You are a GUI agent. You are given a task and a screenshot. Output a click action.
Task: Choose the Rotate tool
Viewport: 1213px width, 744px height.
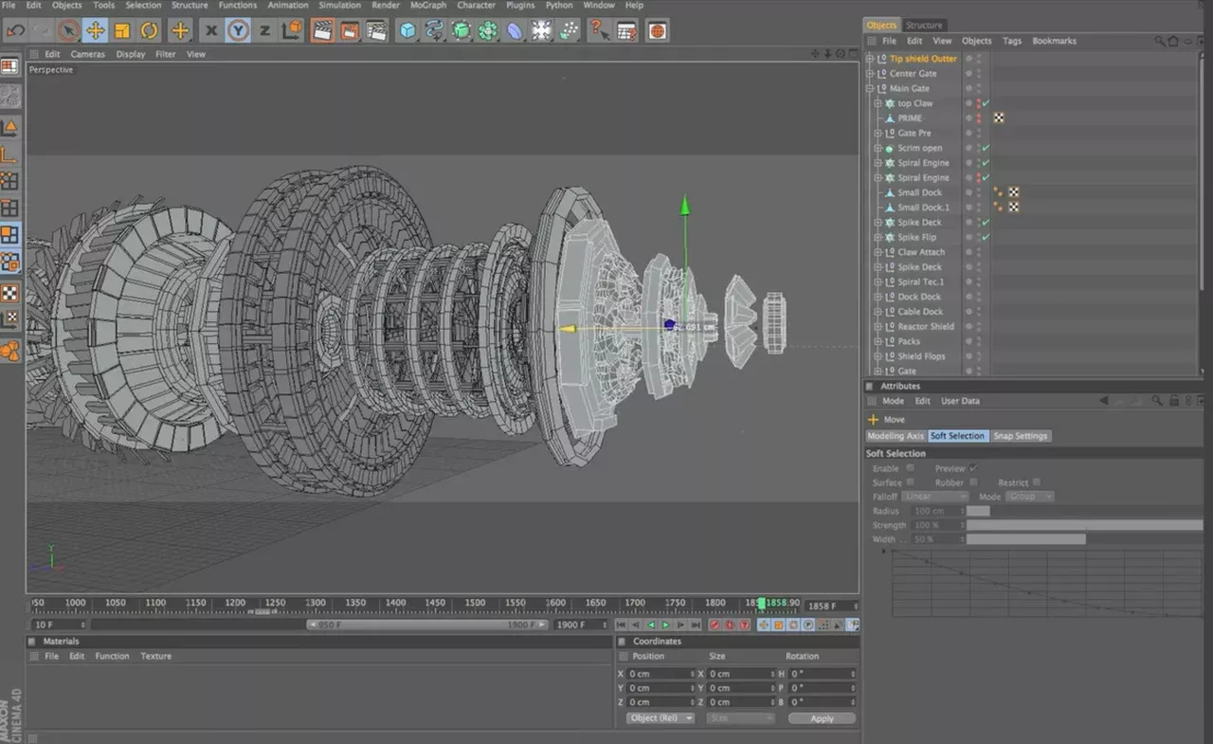[x=149, y=30]
